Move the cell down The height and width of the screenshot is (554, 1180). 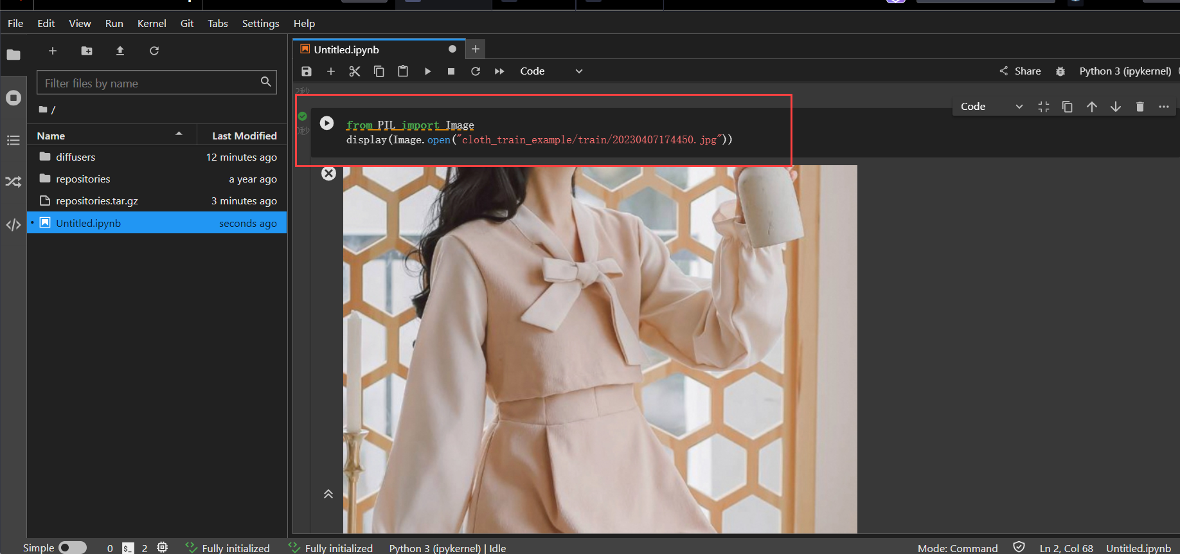tap(1116, 107)
